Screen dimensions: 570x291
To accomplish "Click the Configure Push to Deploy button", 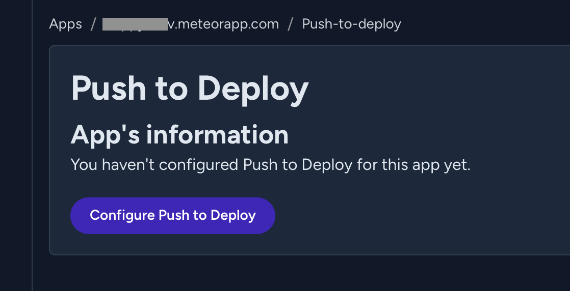I will [172, 215].
